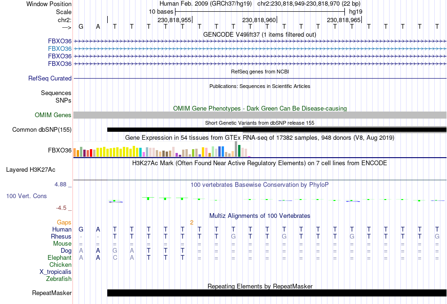Click the 'RefSeq genes from NCBI' title
This screenshot has width=447, height=304.
coord(260,72)
